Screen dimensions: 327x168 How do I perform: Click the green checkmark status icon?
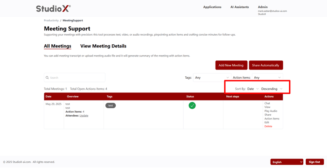[x=192, y=106]
